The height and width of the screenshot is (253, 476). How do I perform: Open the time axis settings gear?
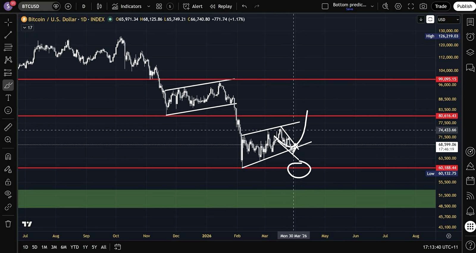coord(449,236)
